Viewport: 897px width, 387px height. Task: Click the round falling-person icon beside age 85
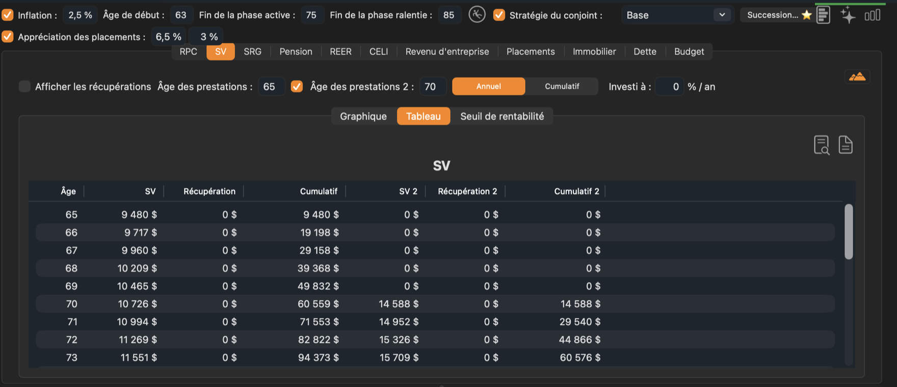coord(477,15)
